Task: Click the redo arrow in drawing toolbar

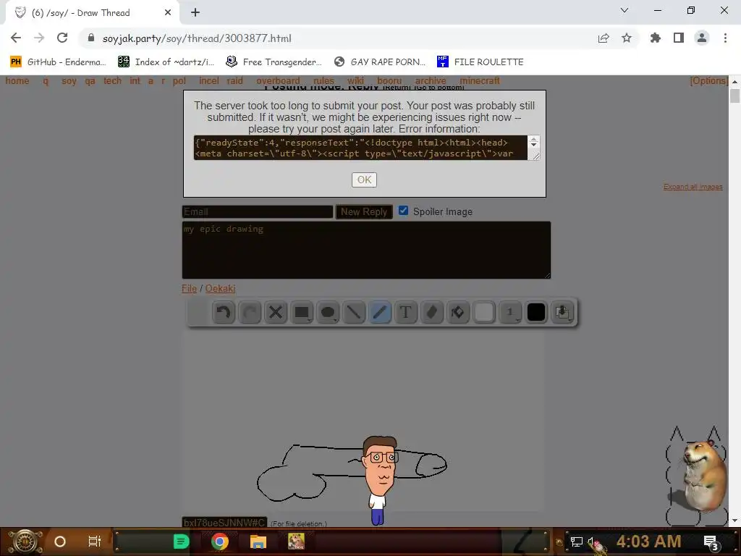Action: pos(250,312)
